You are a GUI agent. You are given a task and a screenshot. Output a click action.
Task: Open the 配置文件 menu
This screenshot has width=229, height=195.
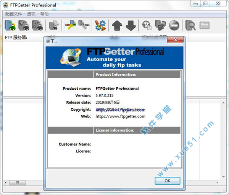tap(14, 14)
